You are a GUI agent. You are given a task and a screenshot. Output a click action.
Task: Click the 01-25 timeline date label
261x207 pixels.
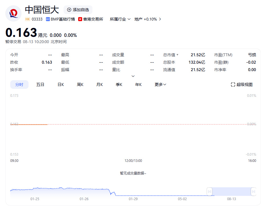click(x=35, y=199)
